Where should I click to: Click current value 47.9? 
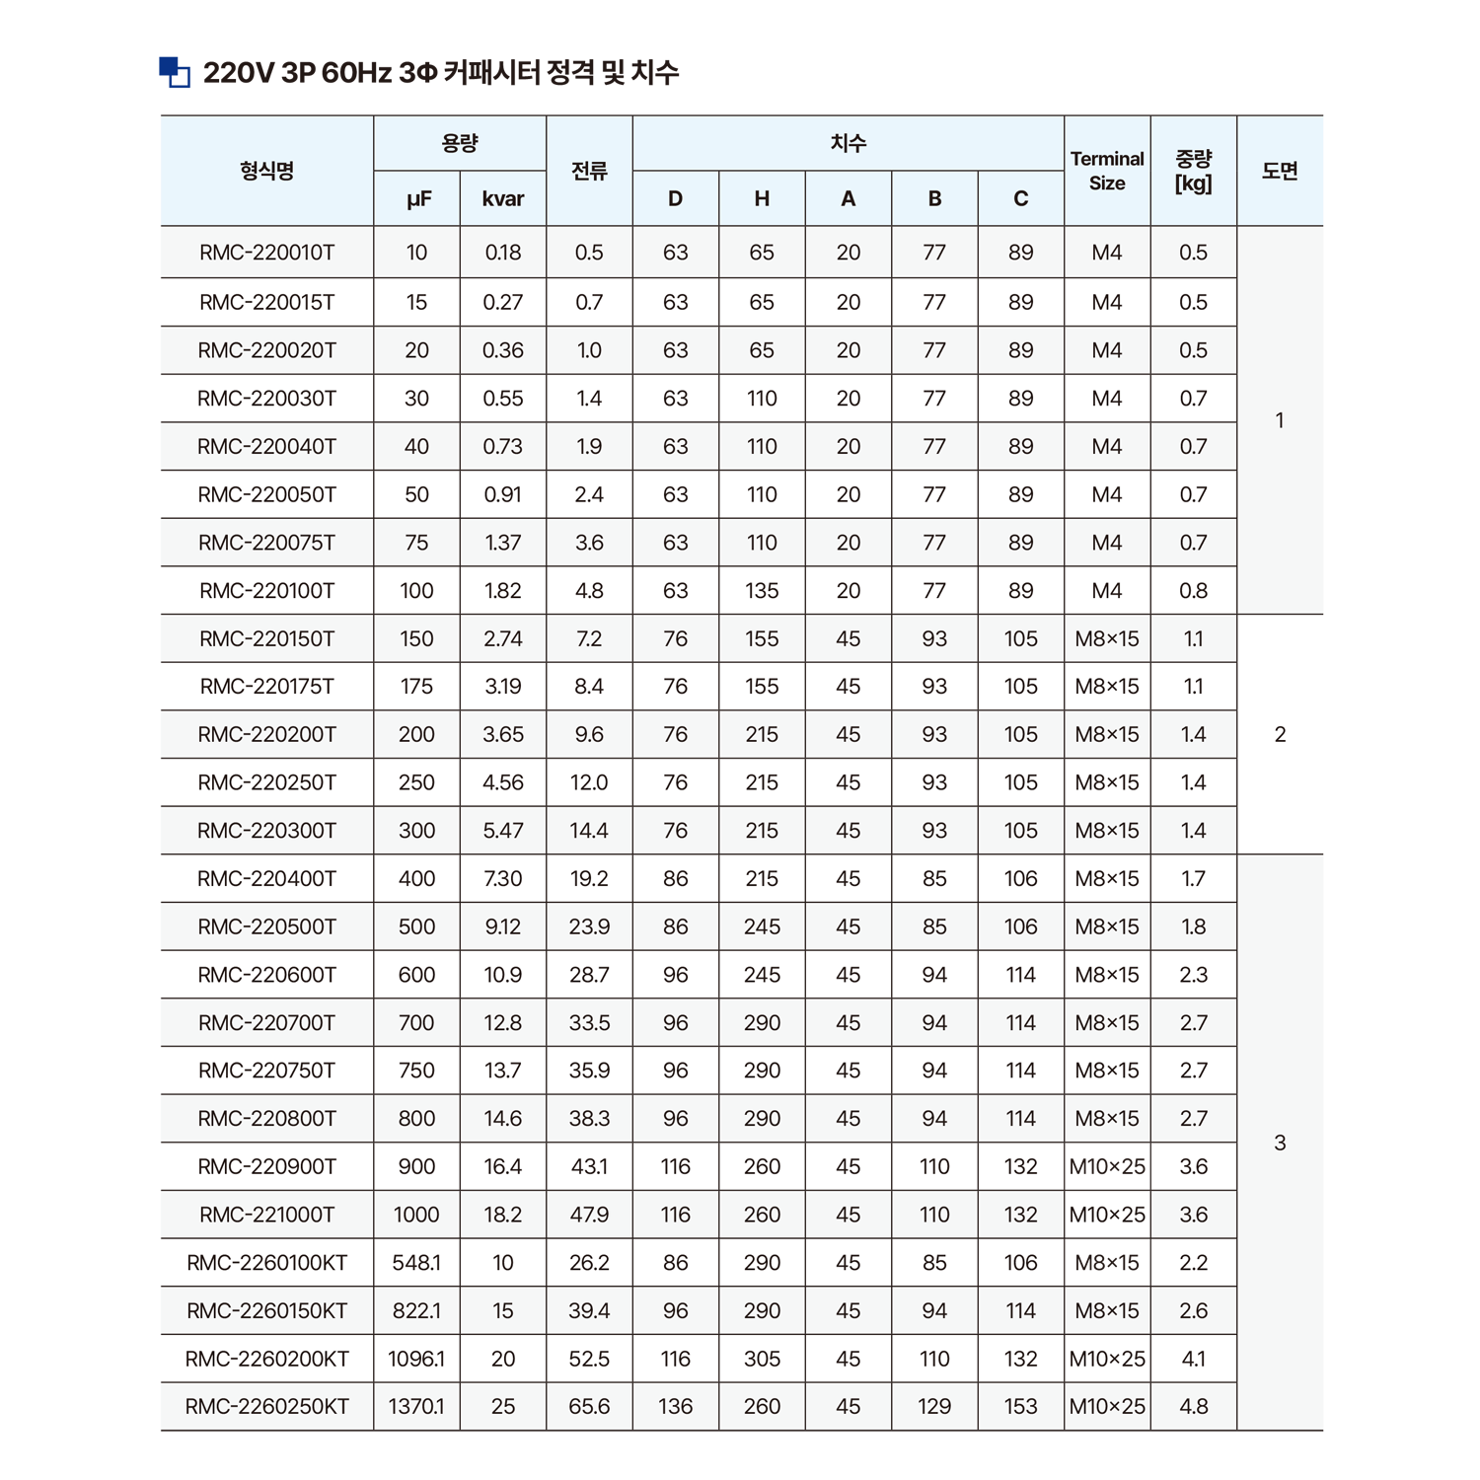(x=589, y=1215)
